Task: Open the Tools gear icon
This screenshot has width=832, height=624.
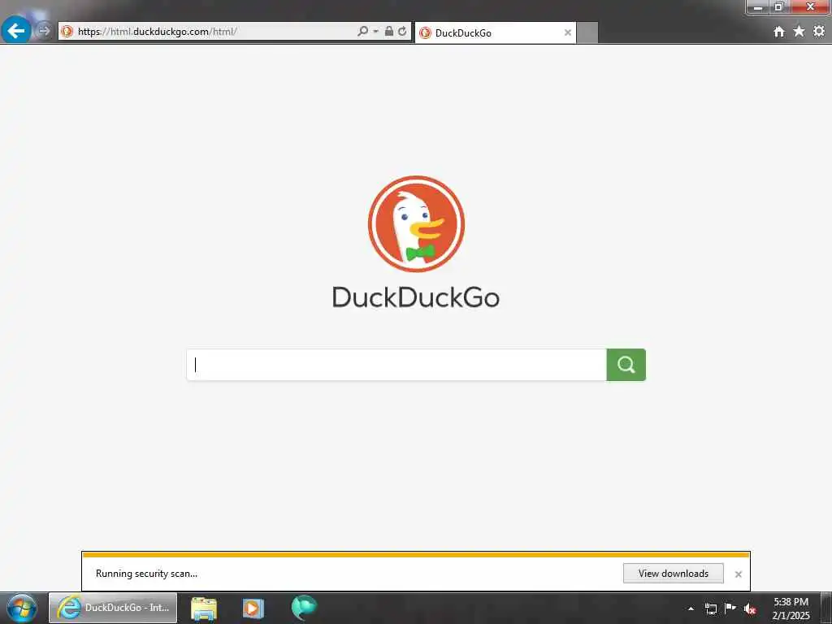Action: pyautogui.click(x=819, y=32)
